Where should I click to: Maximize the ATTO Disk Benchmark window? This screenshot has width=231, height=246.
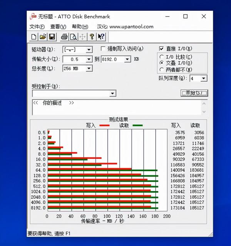[185, 17]
